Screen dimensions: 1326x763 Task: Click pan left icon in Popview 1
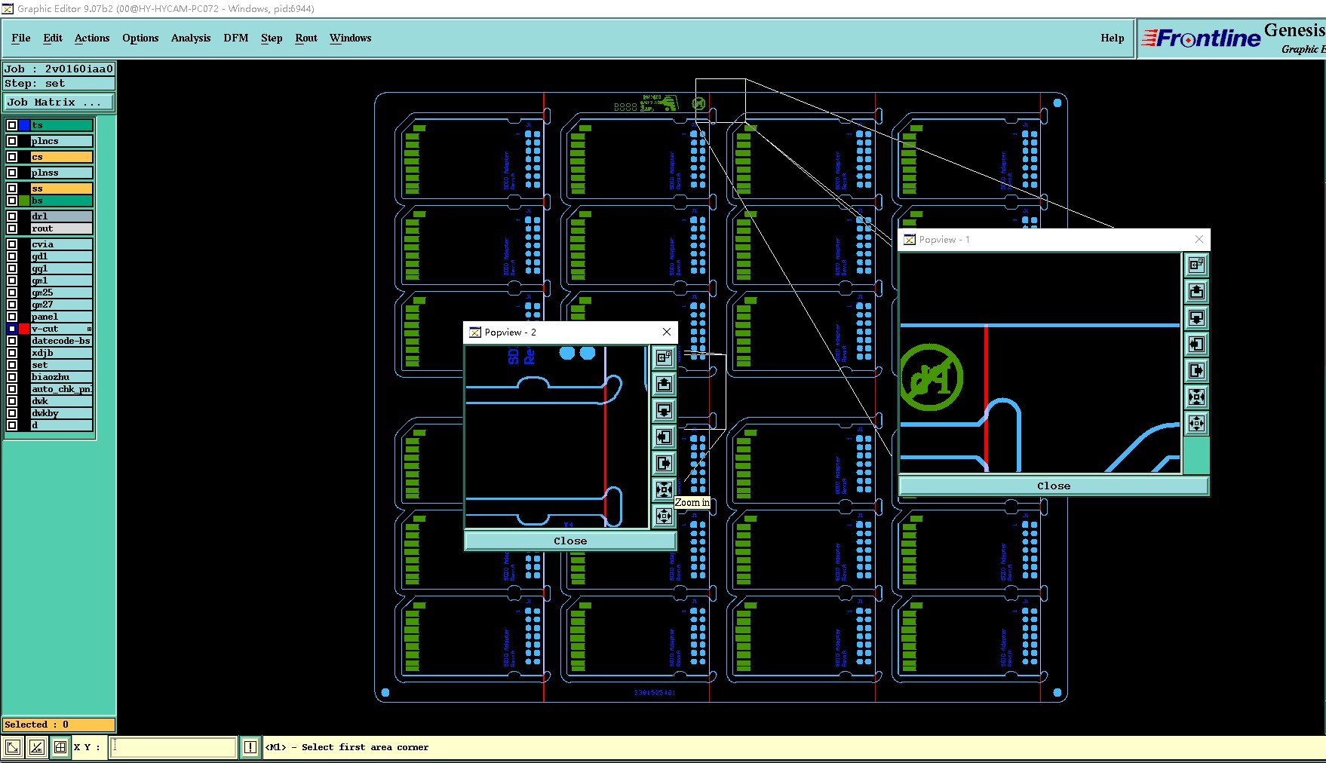pos(1196,345)
